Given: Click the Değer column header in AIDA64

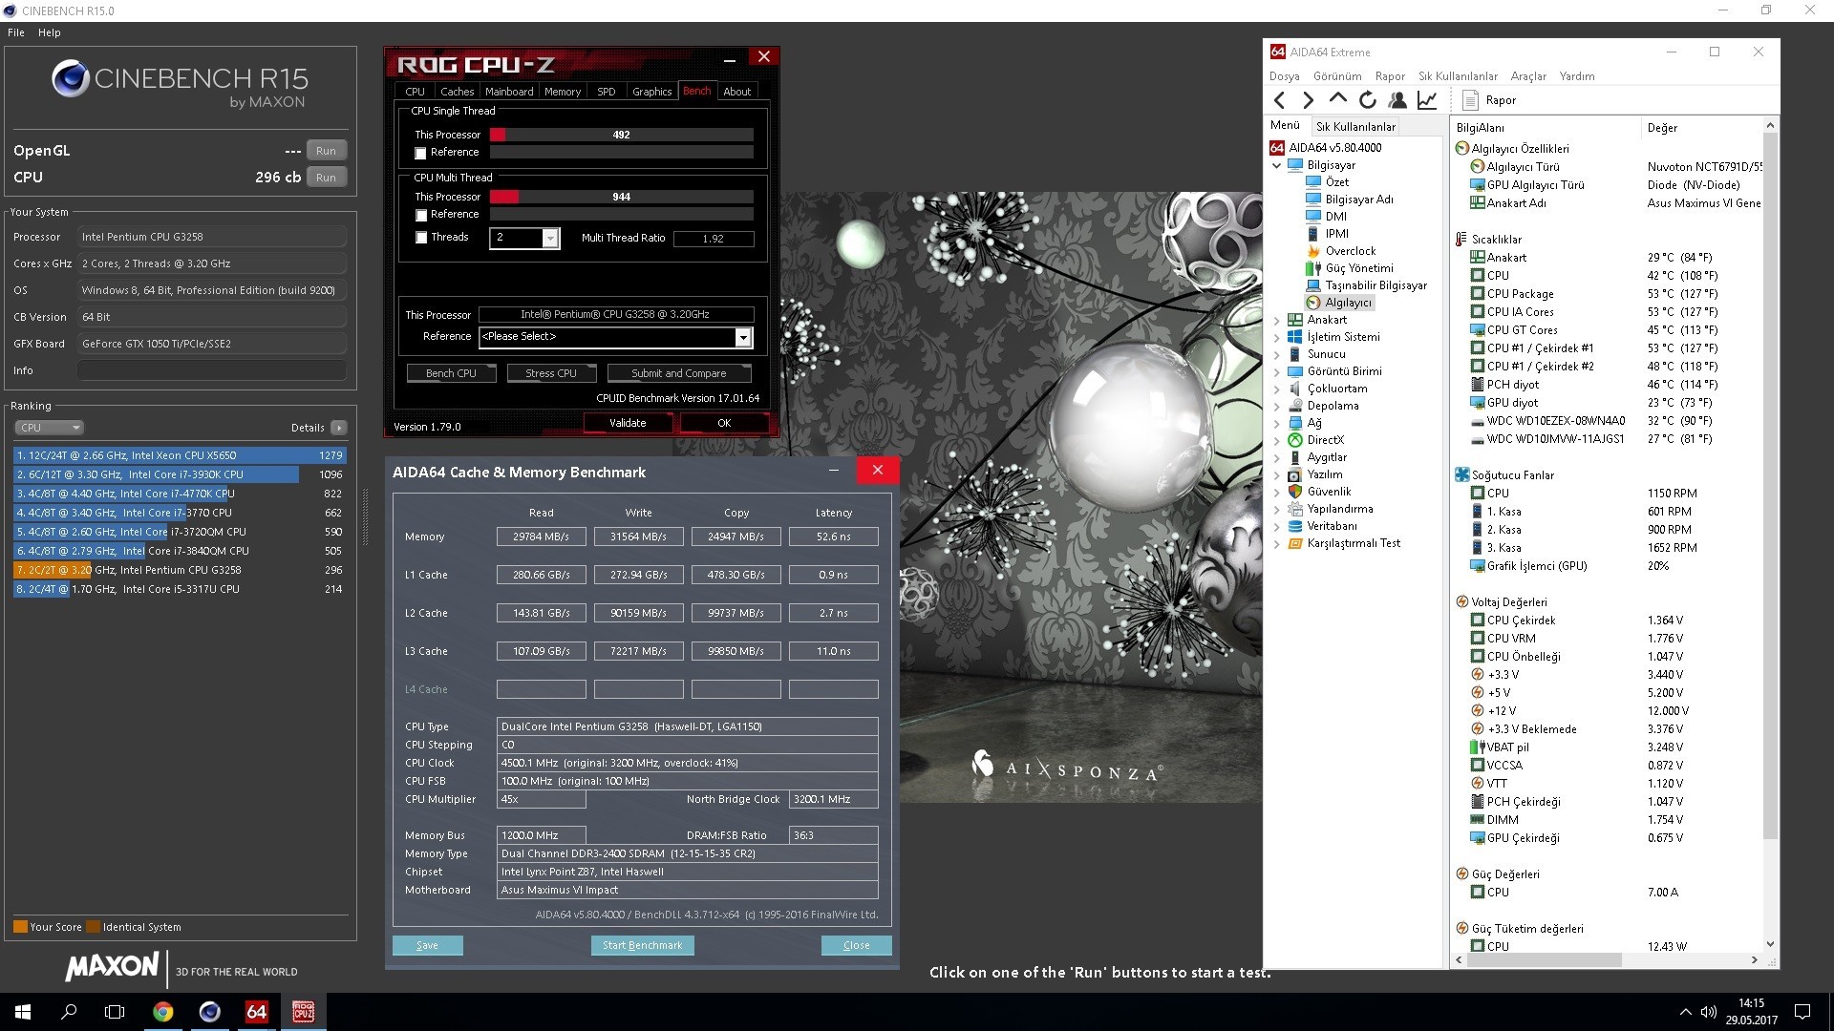Looking at the screenshot, I should [1701, 128].
